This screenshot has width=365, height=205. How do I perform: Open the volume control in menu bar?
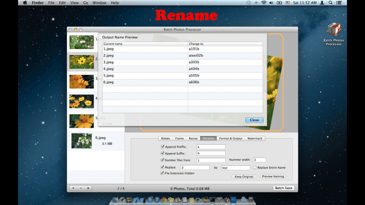(271, 3)
